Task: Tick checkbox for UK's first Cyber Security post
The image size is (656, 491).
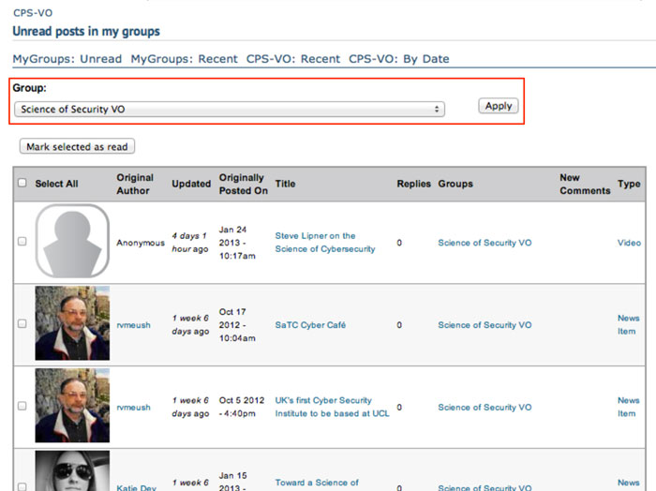Action: click(x=22, y=407)
